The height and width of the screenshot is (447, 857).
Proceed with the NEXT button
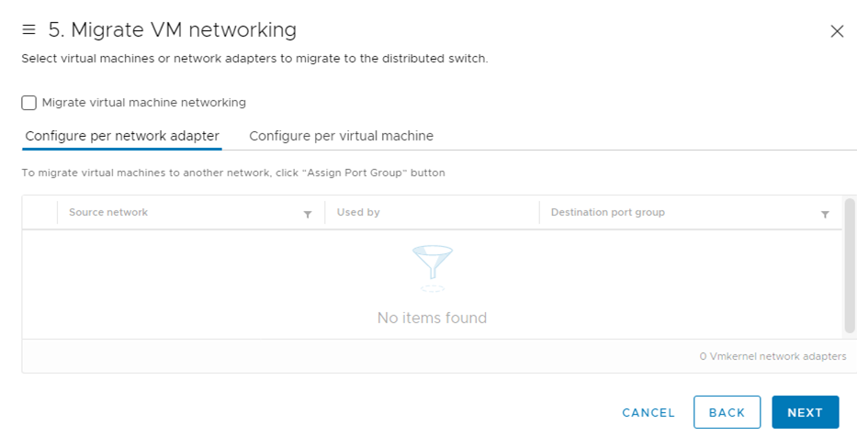tap(805, 412)
